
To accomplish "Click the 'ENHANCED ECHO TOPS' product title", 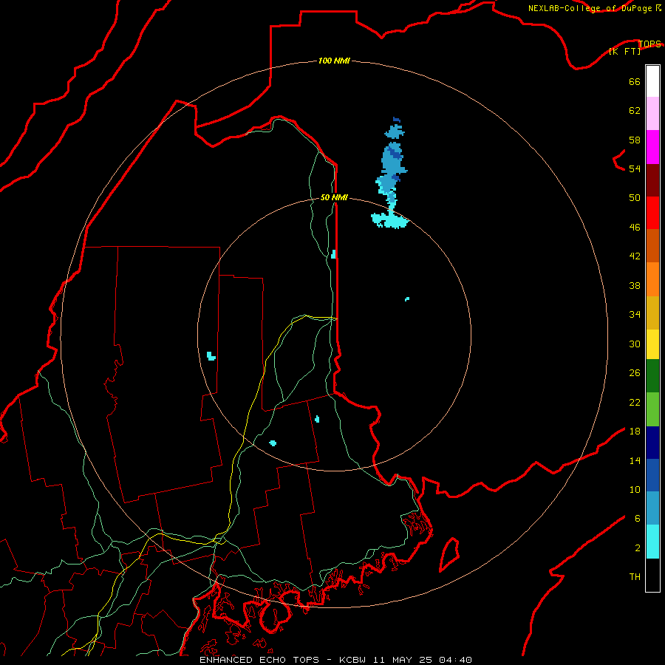I will [259, 660].
